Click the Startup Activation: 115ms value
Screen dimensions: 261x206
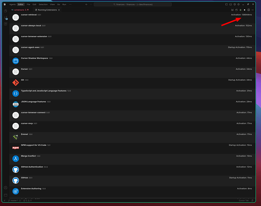(x=240, y=47)
